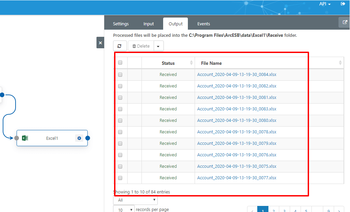Open Account_2020-04-09-13-19-30_0079.xlsx link
The width and height of the screenshot is (350, 212).
point(237,143)
